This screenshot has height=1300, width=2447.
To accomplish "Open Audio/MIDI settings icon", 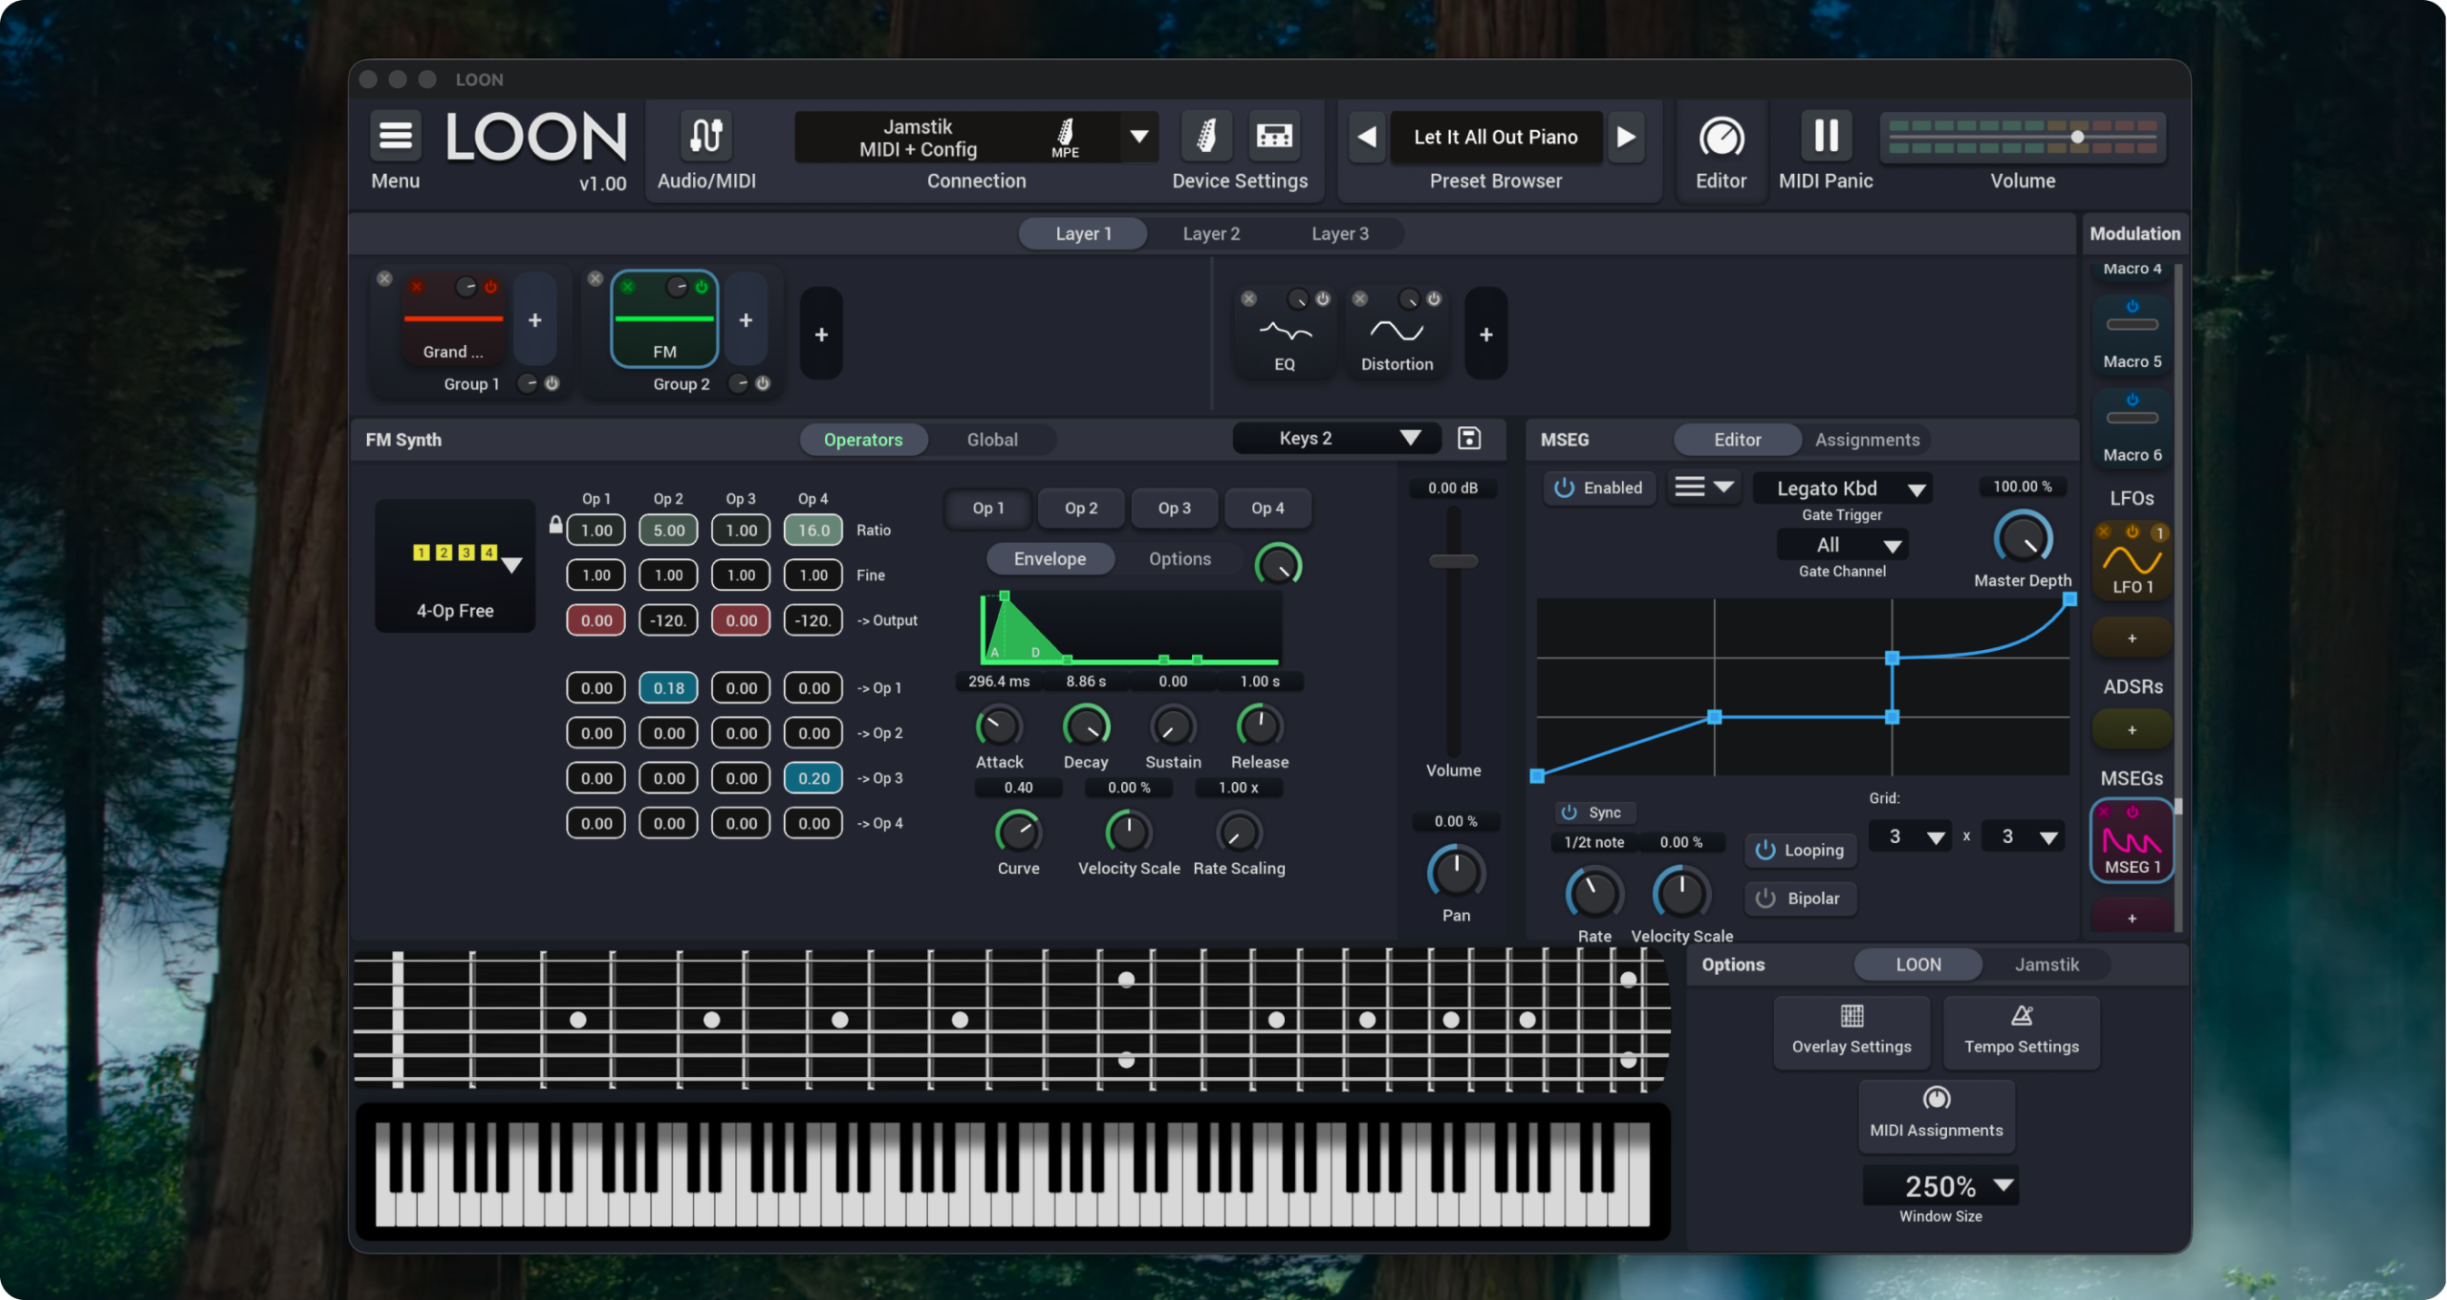I will (x=706, y=136).
